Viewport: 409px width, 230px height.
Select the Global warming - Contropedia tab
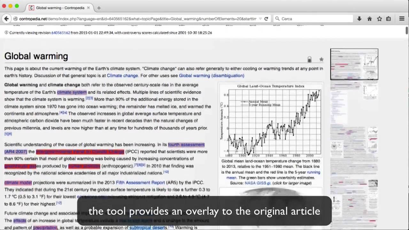click(59, 8)
